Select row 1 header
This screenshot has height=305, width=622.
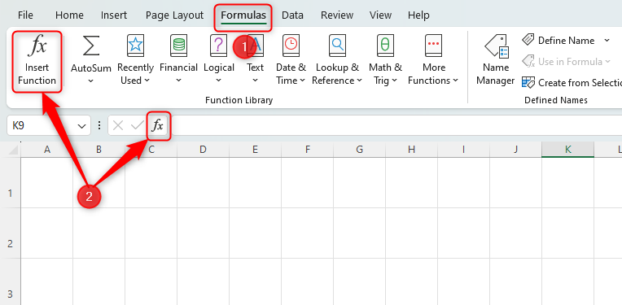click(11, 183)
